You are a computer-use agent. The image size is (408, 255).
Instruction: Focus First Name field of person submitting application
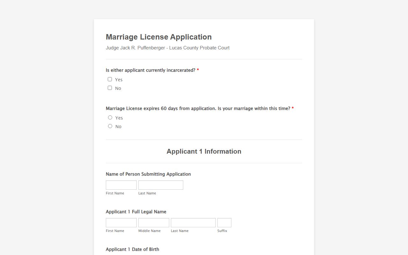(121, 185)
